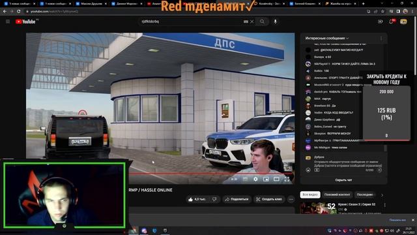Open options for Кухня video suggestion
Viewport: 417px width, 235px height.
[x=385, y=205]
